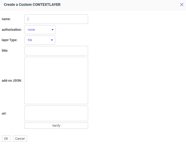Click the "authorization:" label text
This screenshot has width=186, height=144.
pyautogui.click(x=12, y=30)
